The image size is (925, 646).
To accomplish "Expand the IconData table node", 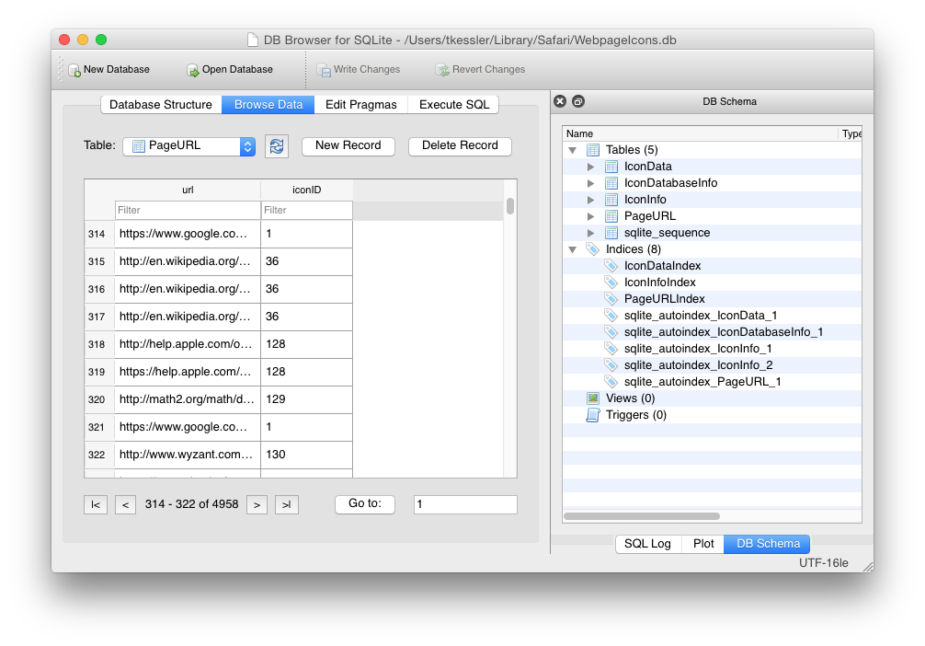I will [x=590, y=167].
